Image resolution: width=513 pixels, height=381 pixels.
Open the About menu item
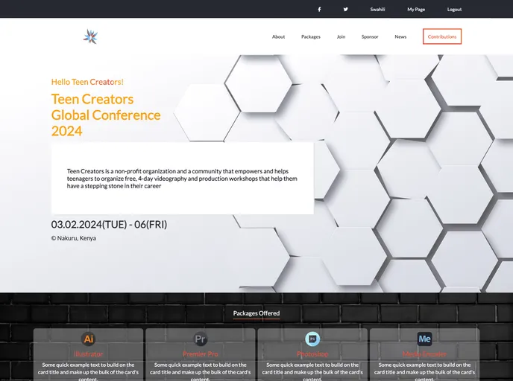(x=278, y=36)
